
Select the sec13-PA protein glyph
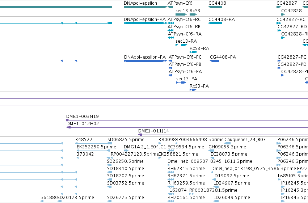181,83
